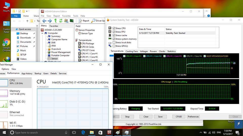The width and height of the screenshot is (243, 136).
Task: Enable the Stress local disks checkbox
Action: point(114,42)
